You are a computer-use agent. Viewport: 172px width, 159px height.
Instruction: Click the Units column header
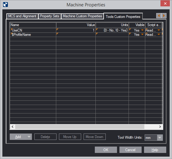pos(112,25)
